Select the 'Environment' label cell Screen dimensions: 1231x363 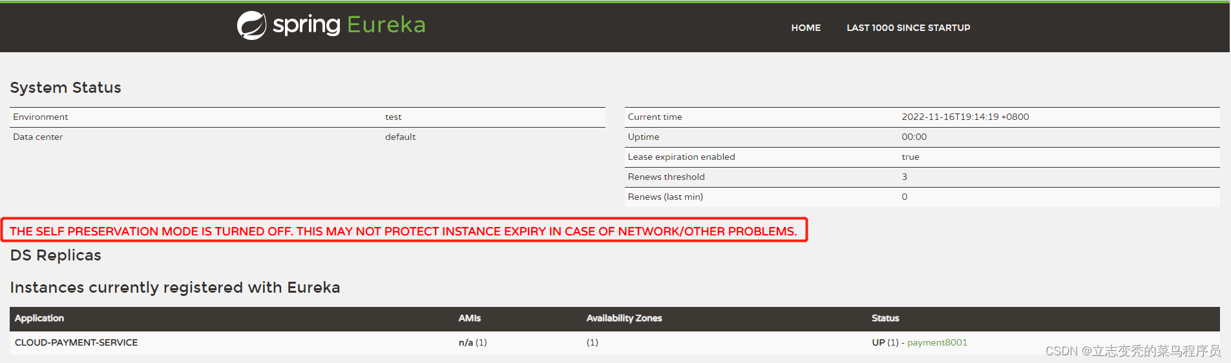point(41,117)
